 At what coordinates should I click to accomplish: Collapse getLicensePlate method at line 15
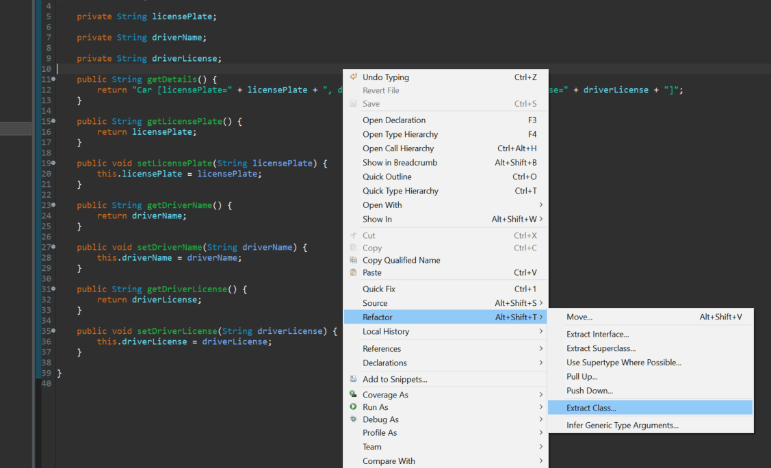coord(53,121)
